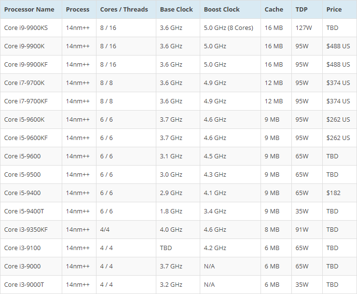The width and height of the screenshot is (357, 294).
Task: Click the 4.5 GHz boost clock value
Action: [x=215, y=156]
